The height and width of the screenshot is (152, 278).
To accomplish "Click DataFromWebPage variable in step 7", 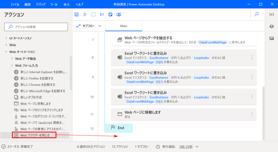I will (x=213, y=42).
